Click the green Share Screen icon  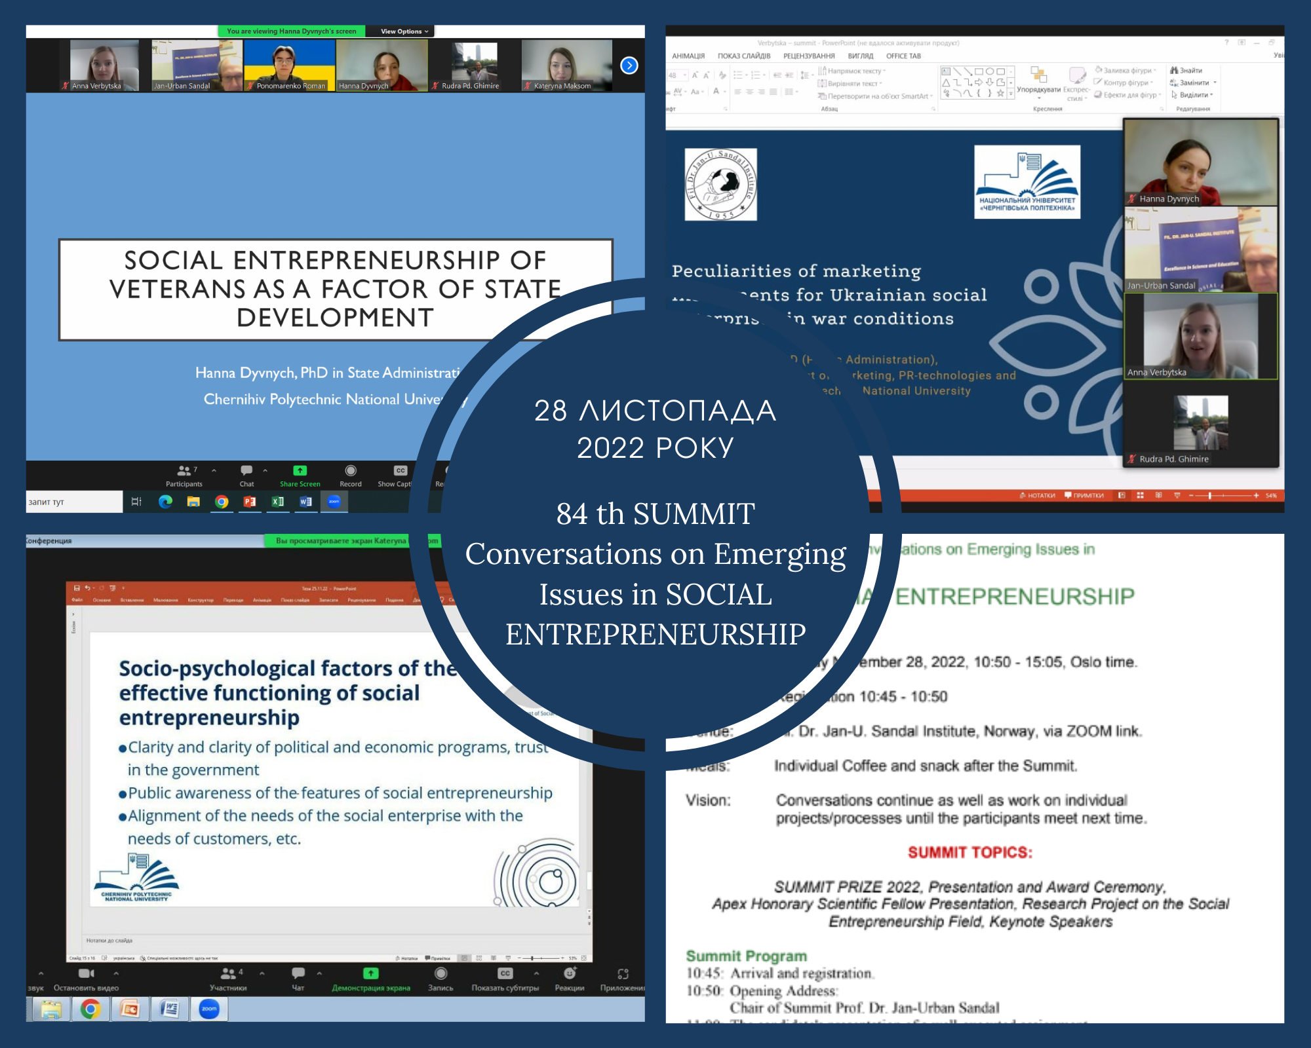coord(300,471)
